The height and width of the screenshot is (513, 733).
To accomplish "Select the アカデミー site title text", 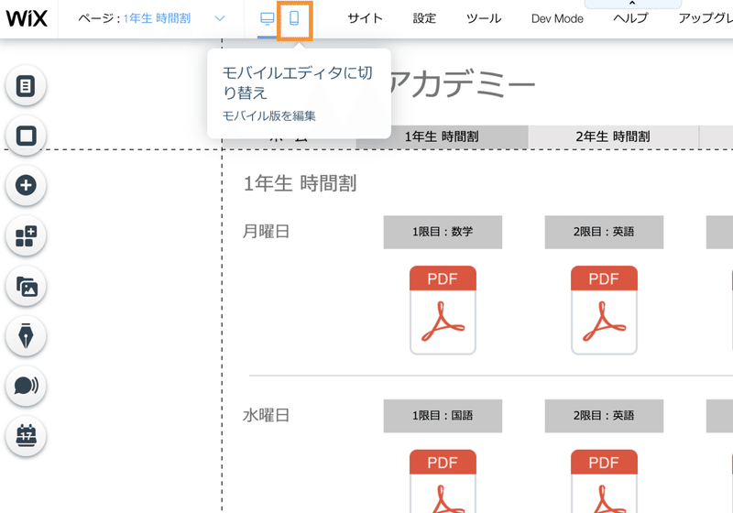I will point(463,84).
